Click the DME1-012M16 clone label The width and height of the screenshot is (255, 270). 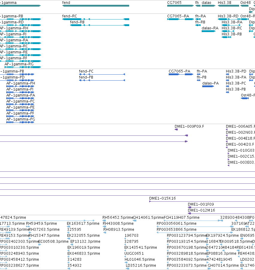click(x=201, y=210)
